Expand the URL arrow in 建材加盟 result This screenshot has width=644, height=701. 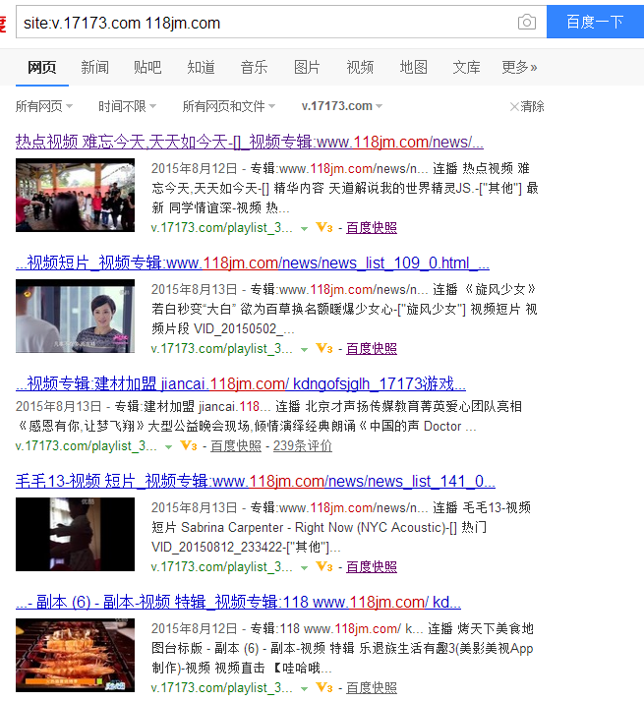[x=168, y=446]
